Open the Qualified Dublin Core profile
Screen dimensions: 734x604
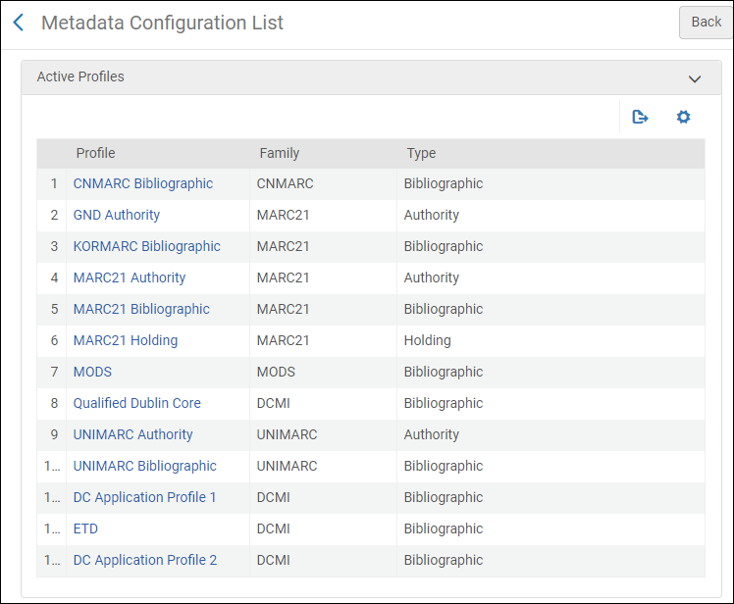[x=136, y=403]
